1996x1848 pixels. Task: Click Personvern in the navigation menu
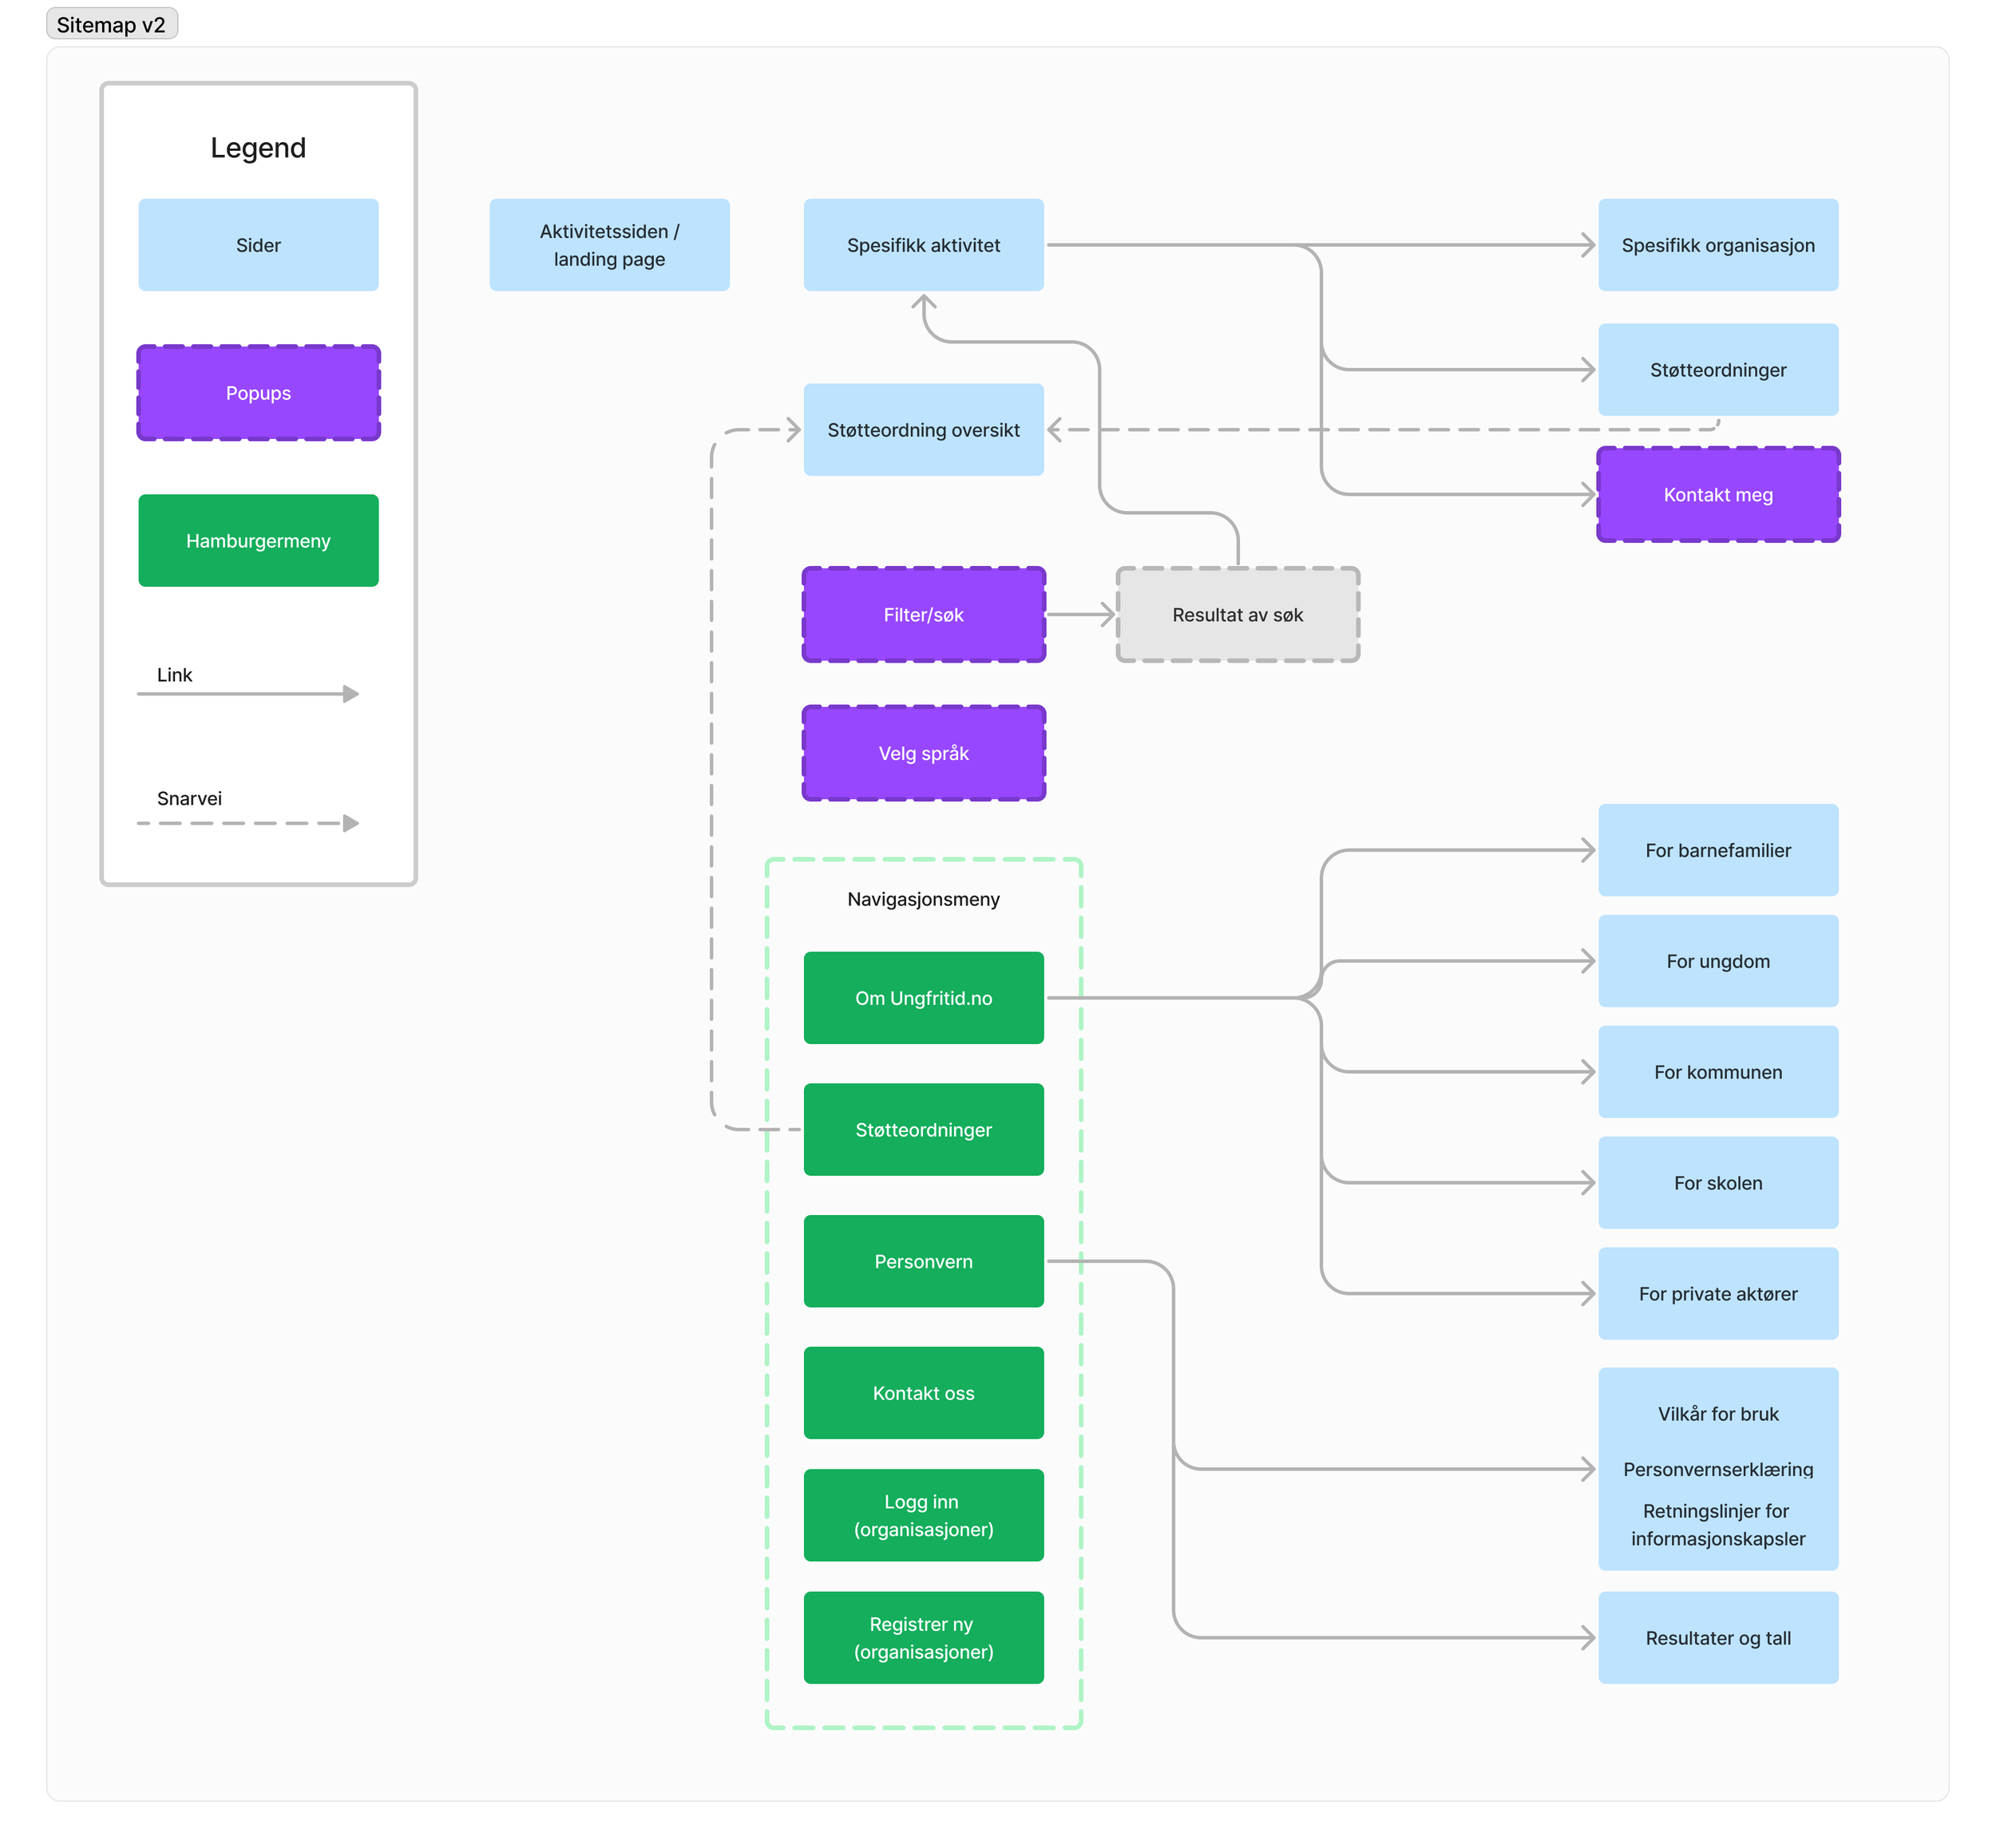(923, 1261)
